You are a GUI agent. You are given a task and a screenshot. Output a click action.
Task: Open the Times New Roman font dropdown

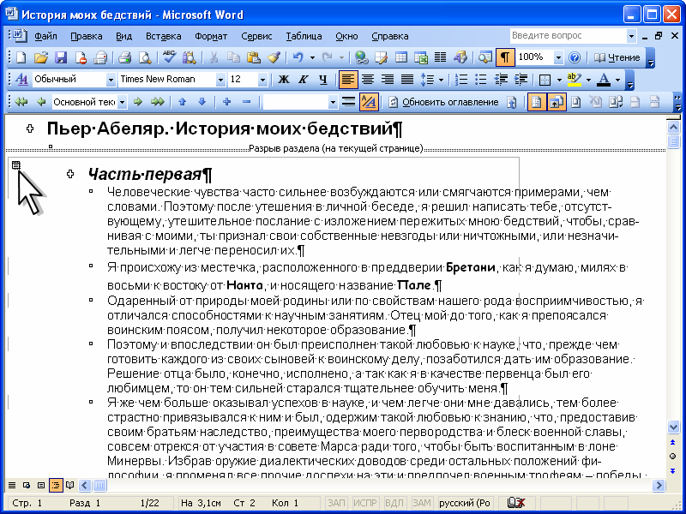[220, 80]
